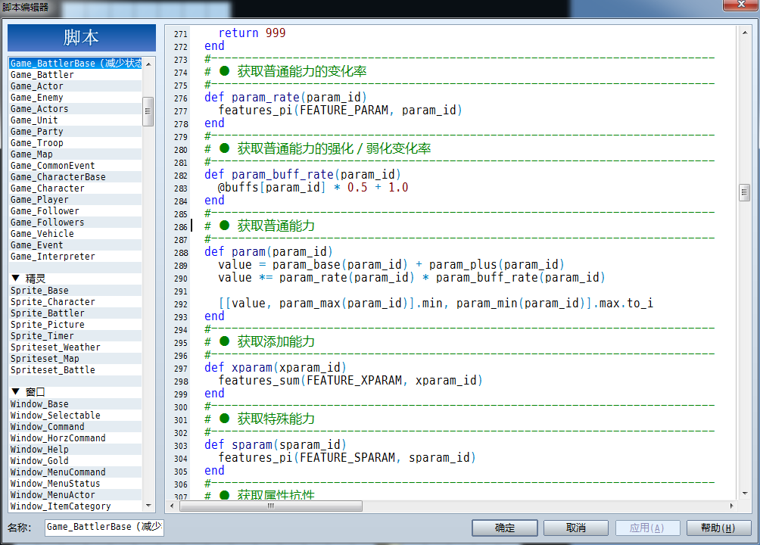Select the Game_Map script
This screenshot has width=760, height=545.
click(x=76, y=154)
